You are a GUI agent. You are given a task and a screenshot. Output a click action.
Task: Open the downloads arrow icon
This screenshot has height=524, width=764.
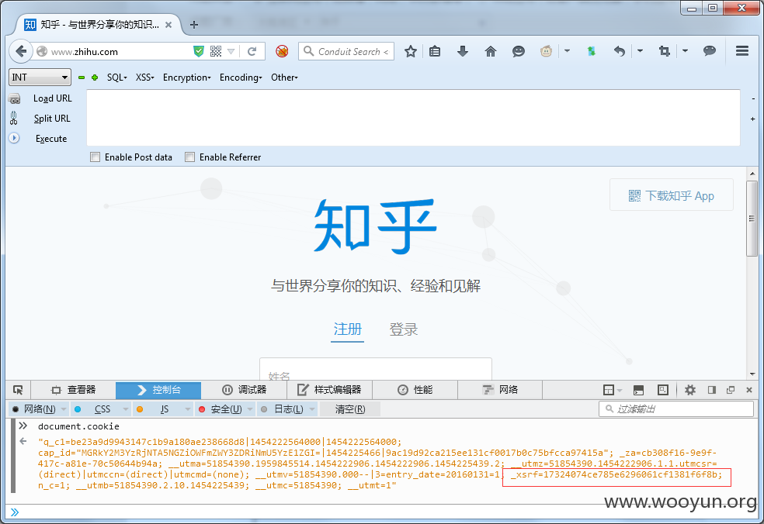pos(463,51)
